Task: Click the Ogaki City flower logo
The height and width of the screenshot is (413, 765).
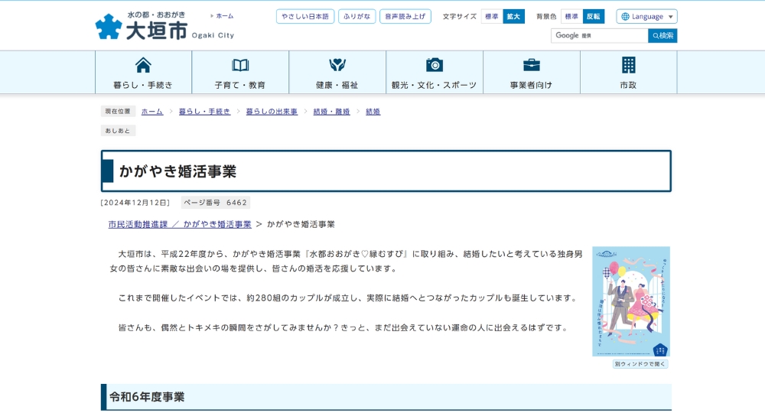Action: (x=109, y=26)
